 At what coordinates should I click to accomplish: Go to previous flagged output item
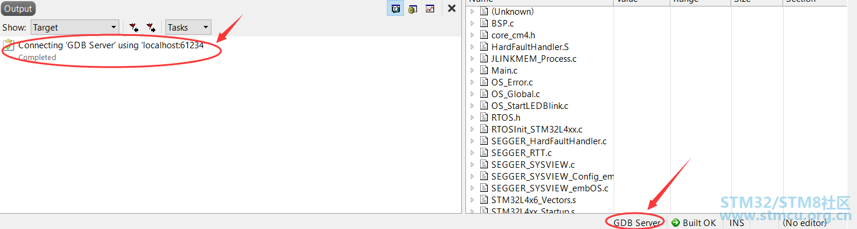pyautogui.click(x=134, y=28)
